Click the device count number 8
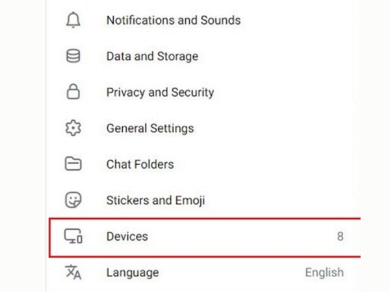390x292 pixels. pyautogui.click(x=340, y=237)
